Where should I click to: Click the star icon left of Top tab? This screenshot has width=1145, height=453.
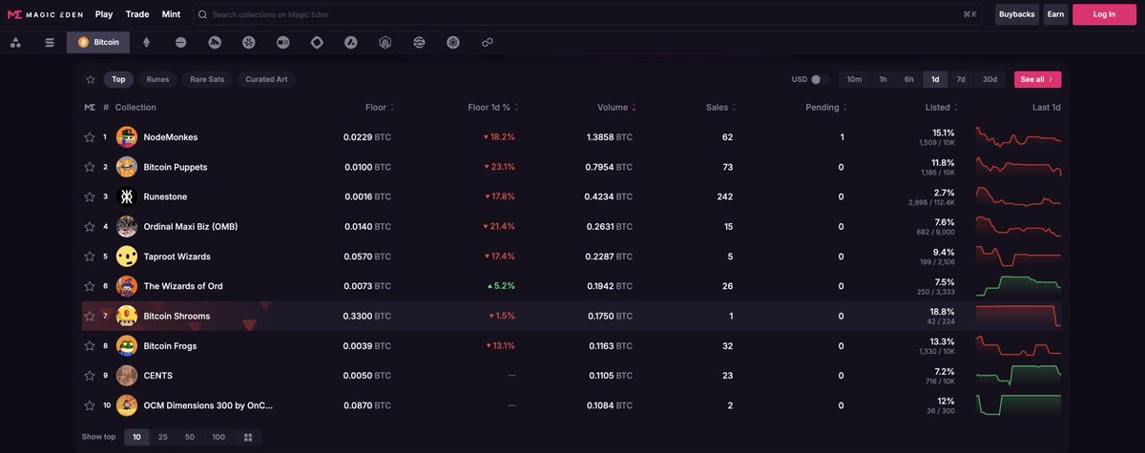[x=90, y=79]
